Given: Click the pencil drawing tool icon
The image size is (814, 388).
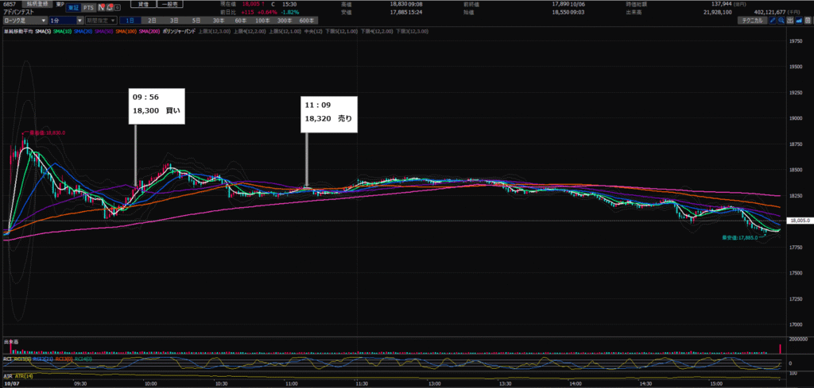Looking at the screenshot, I should [x=773, y=20].
